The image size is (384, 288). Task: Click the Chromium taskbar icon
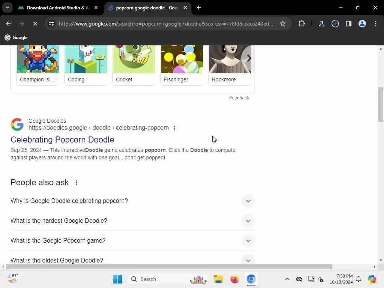click(x=251, y=279)
